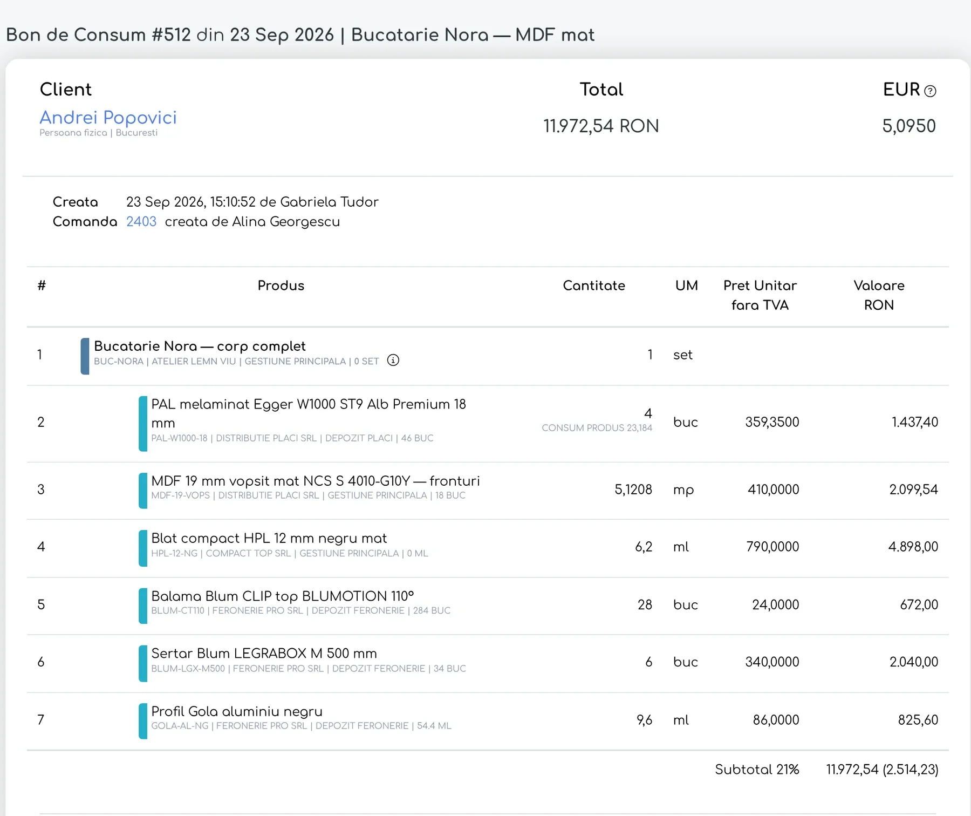Click teal marker beside PAL melaminat Egger row
Screen dimensions: 971x816
(x=143, y=424)
